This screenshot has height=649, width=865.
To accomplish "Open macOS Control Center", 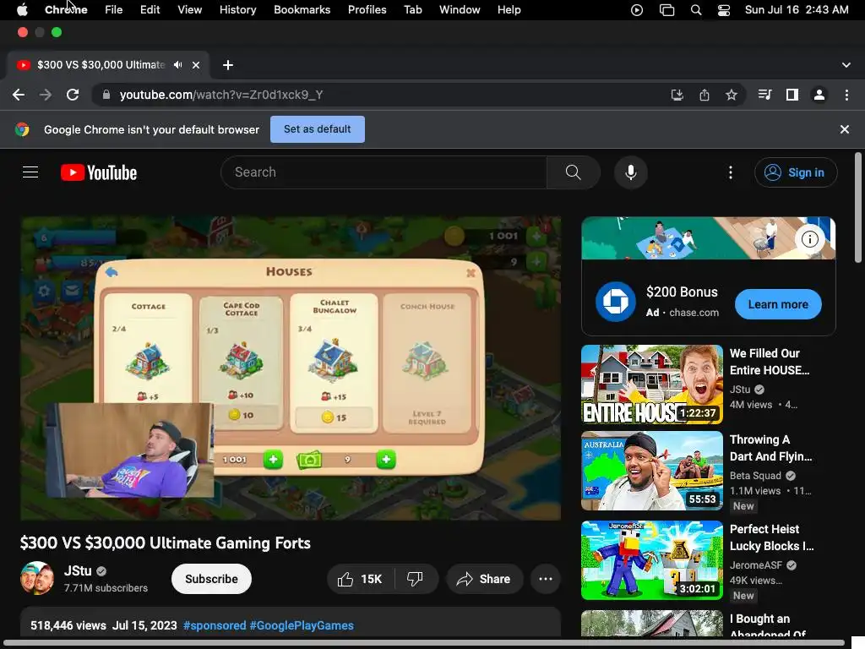I will click(724, 10).
